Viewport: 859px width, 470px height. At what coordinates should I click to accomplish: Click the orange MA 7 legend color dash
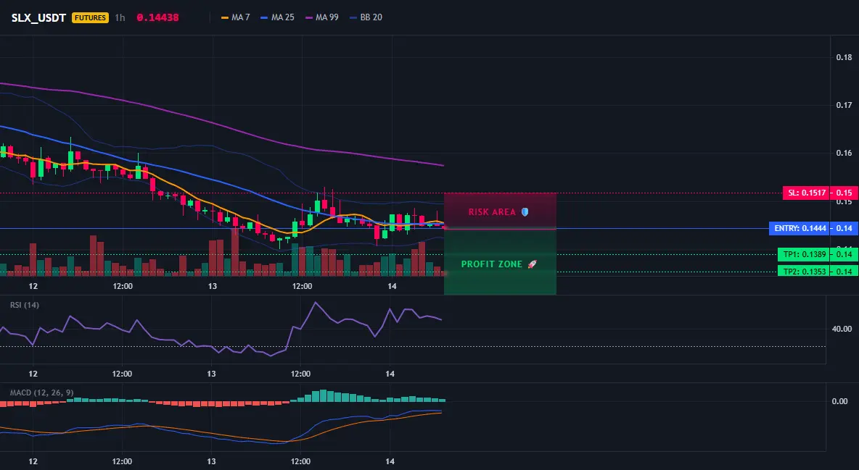[225, 17]
